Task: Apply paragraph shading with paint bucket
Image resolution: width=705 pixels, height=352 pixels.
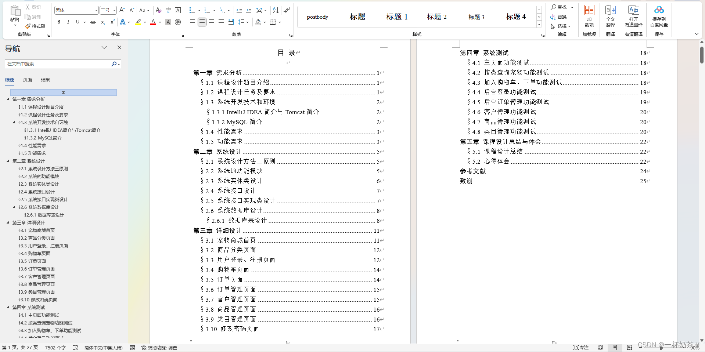Action: [258, 22]
